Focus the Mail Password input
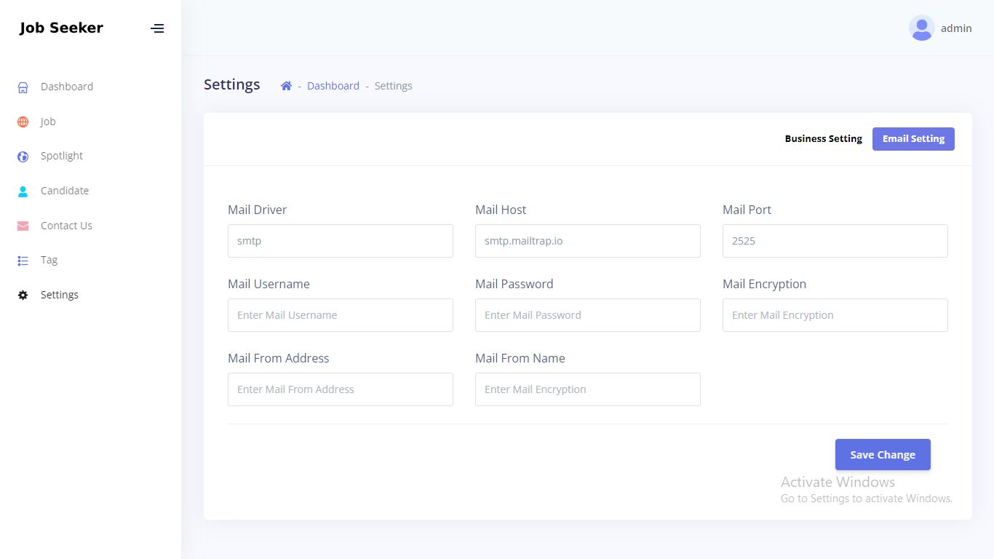Screen dimensions: 994x559 [x=588, y=315]
